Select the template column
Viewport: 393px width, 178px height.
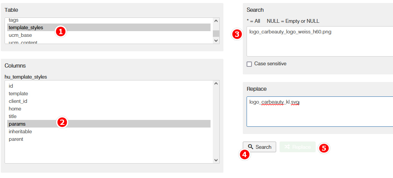(18, 93)
